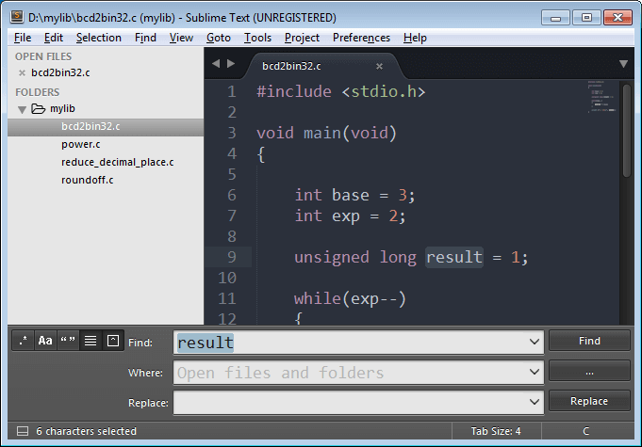Maximize the Sublime Text window
The width and height of the screenshot is (642, 447).
click(x=586, y=18)
